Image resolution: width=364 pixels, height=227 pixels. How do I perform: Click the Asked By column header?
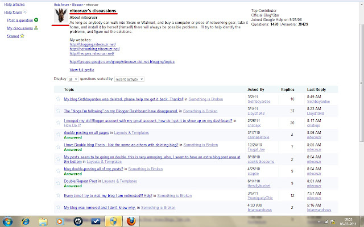tap(255, 90)
